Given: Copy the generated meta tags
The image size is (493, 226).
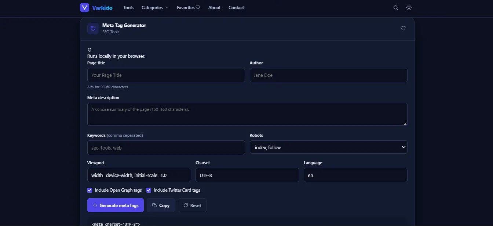Looking at the screenshot, I should pos(161,205).
